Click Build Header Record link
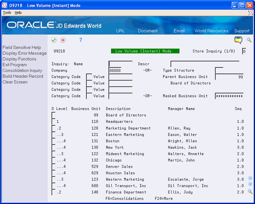This screenshot has height=204, width=255. pos(23,76)
